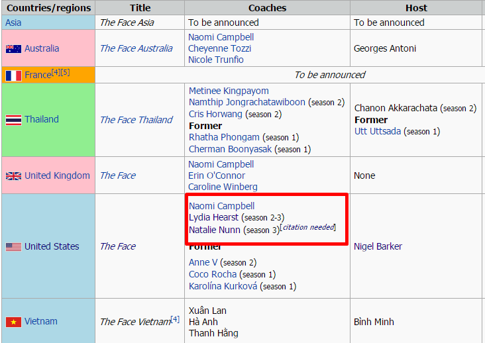Open the Anne V link
485x343 pixels.
(203, 262)
